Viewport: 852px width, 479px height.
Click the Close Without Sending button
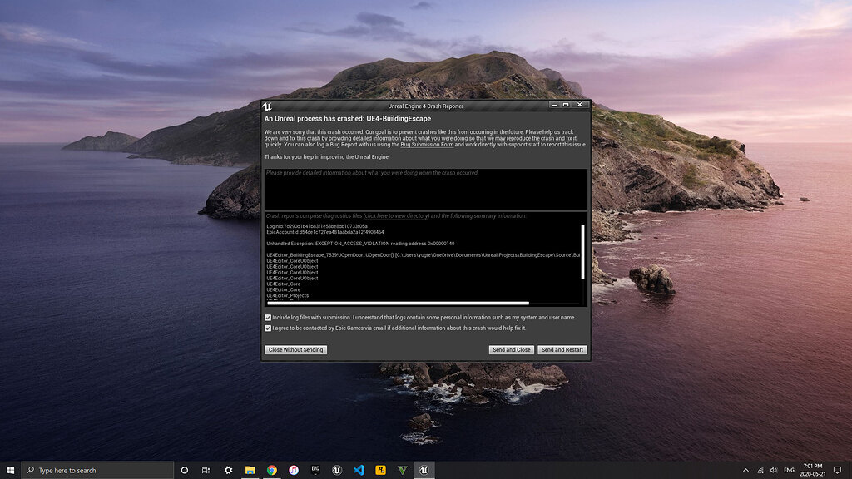pyautogui.click(x=295, y=350)
